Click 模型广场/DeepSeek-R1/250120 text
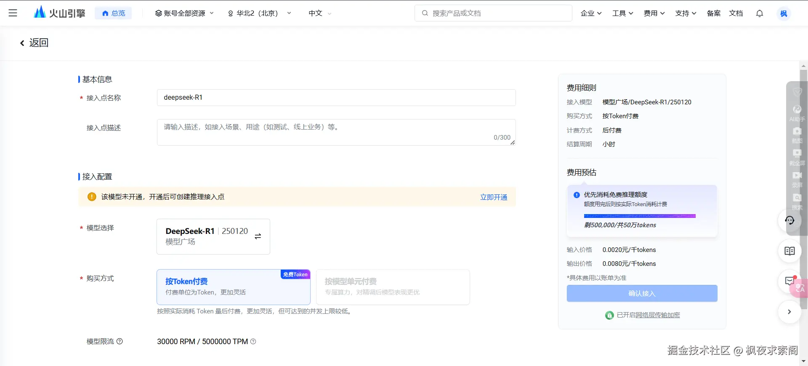 click(647, 102)
